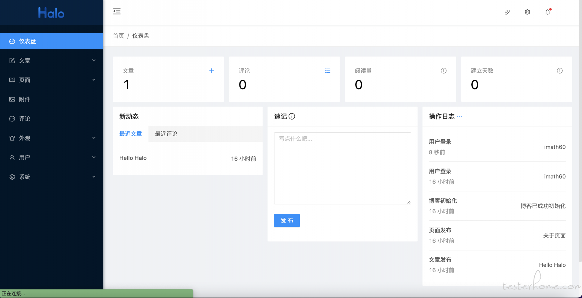
Task: Click the book icon beside 页面
Action: click(x=12, y=80)
